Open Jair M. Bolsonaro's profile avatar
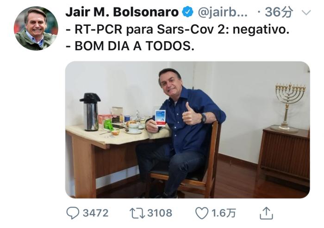 (x=36, y=29)
